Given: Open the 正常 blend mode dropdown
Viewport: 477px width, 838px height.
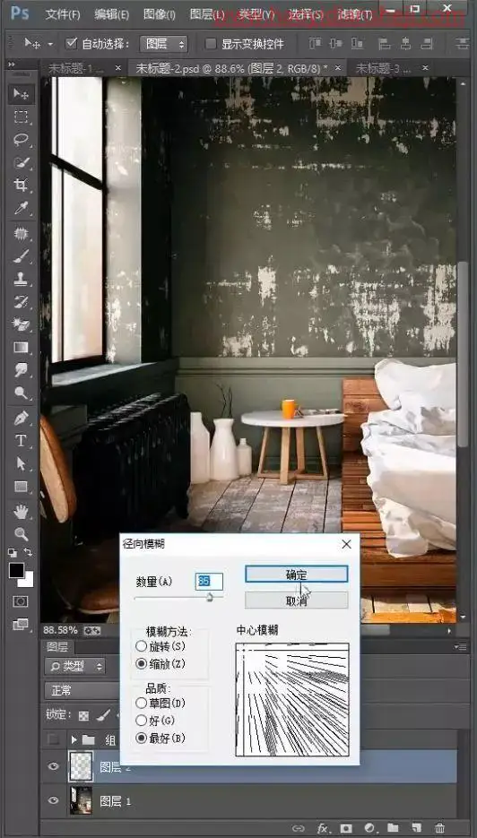Looking at the screenshot, I should (82, 690).
